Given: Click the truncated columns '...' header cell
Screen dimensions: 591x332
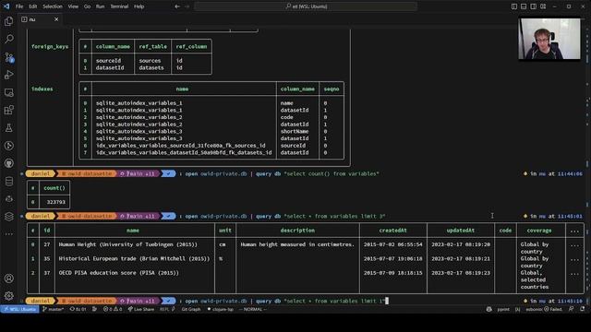Looking at the screenshot, I should 574,231.
